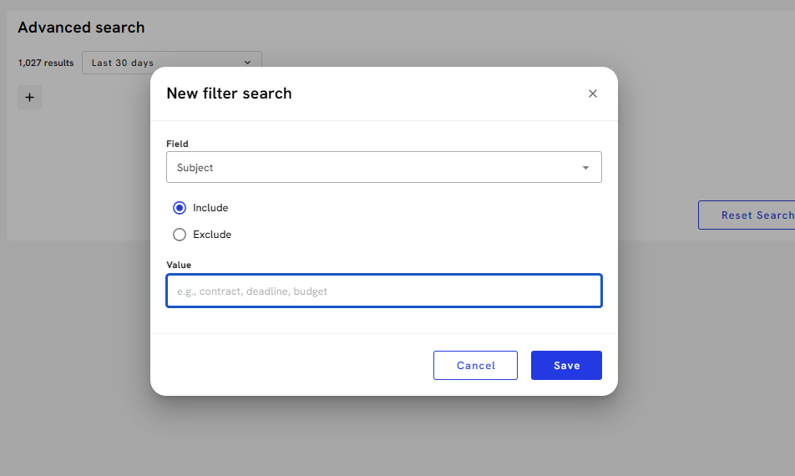Click the New filter search dialog title
The image size is (795, 476).
(x=229, y=94)
